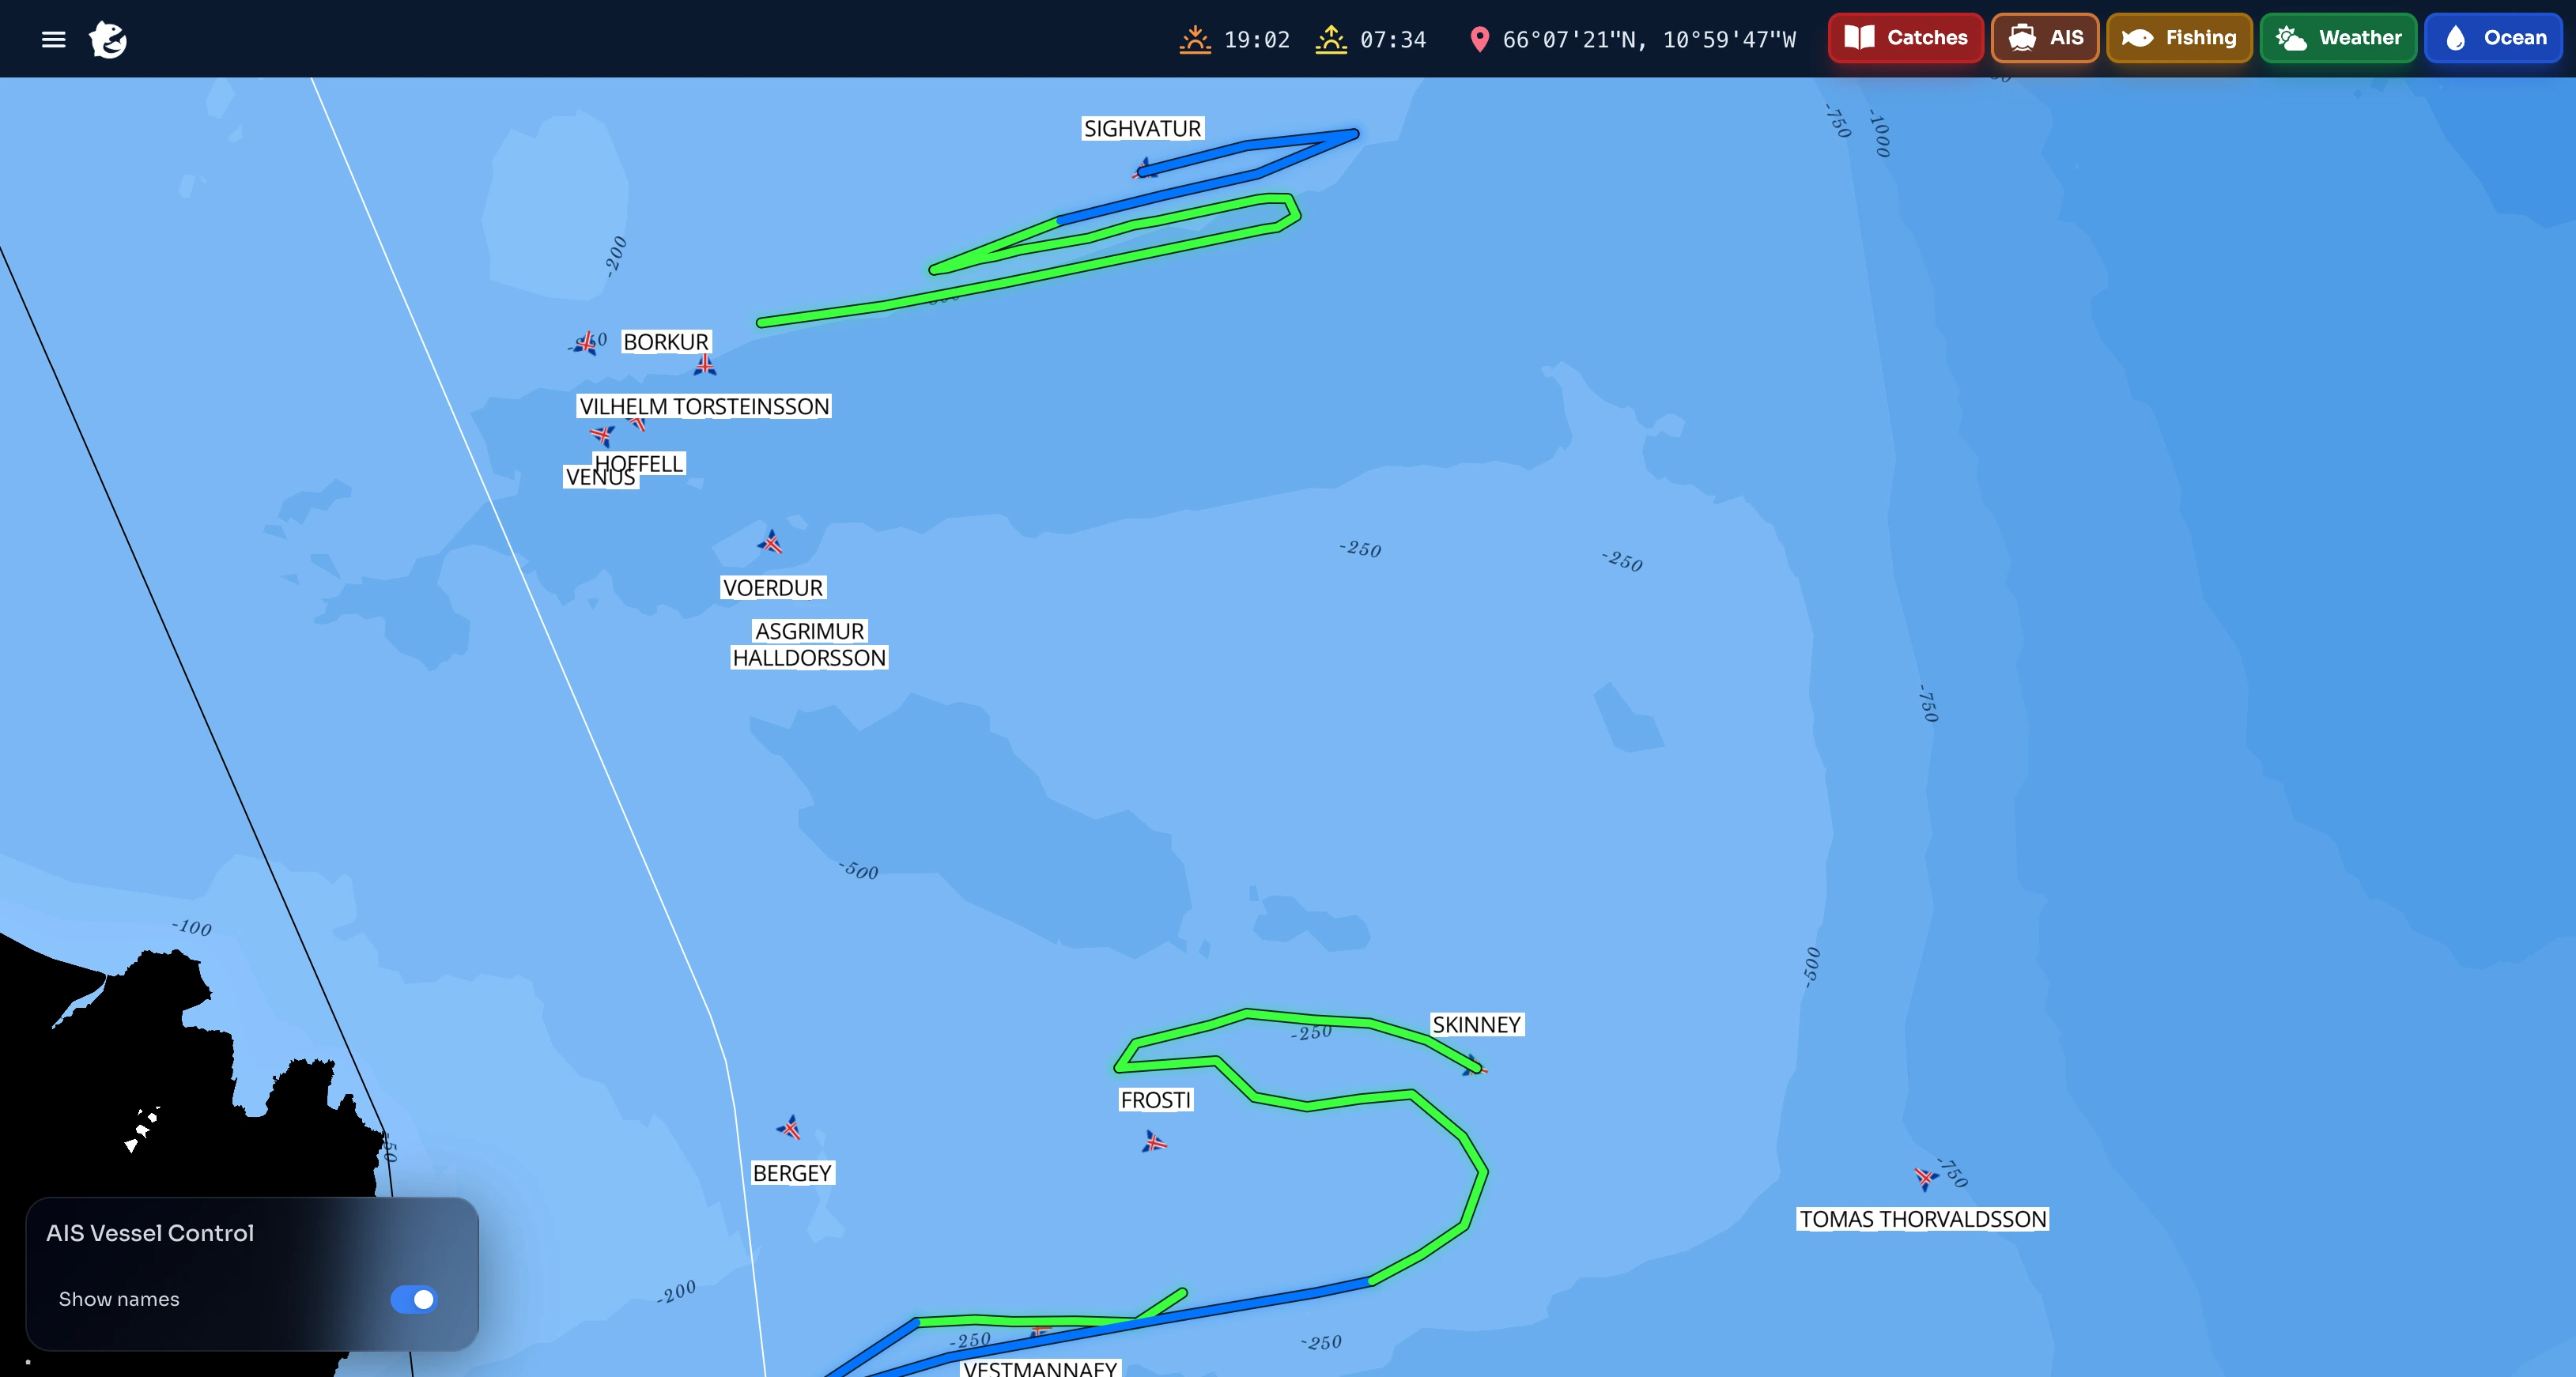Select the TOMAS THORVALDSSON vessel marker
2576x1377 pixels.
click(1926, 1178)
